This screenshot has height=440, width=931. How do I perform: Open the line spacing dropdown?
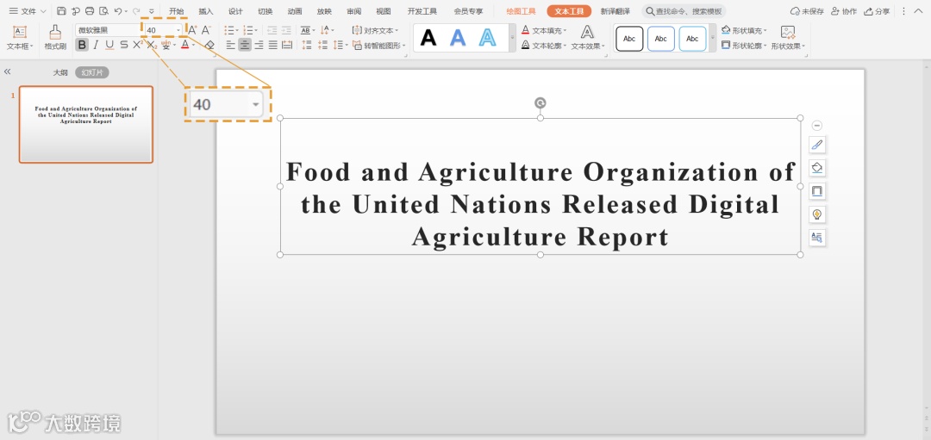tap(347, 45)
